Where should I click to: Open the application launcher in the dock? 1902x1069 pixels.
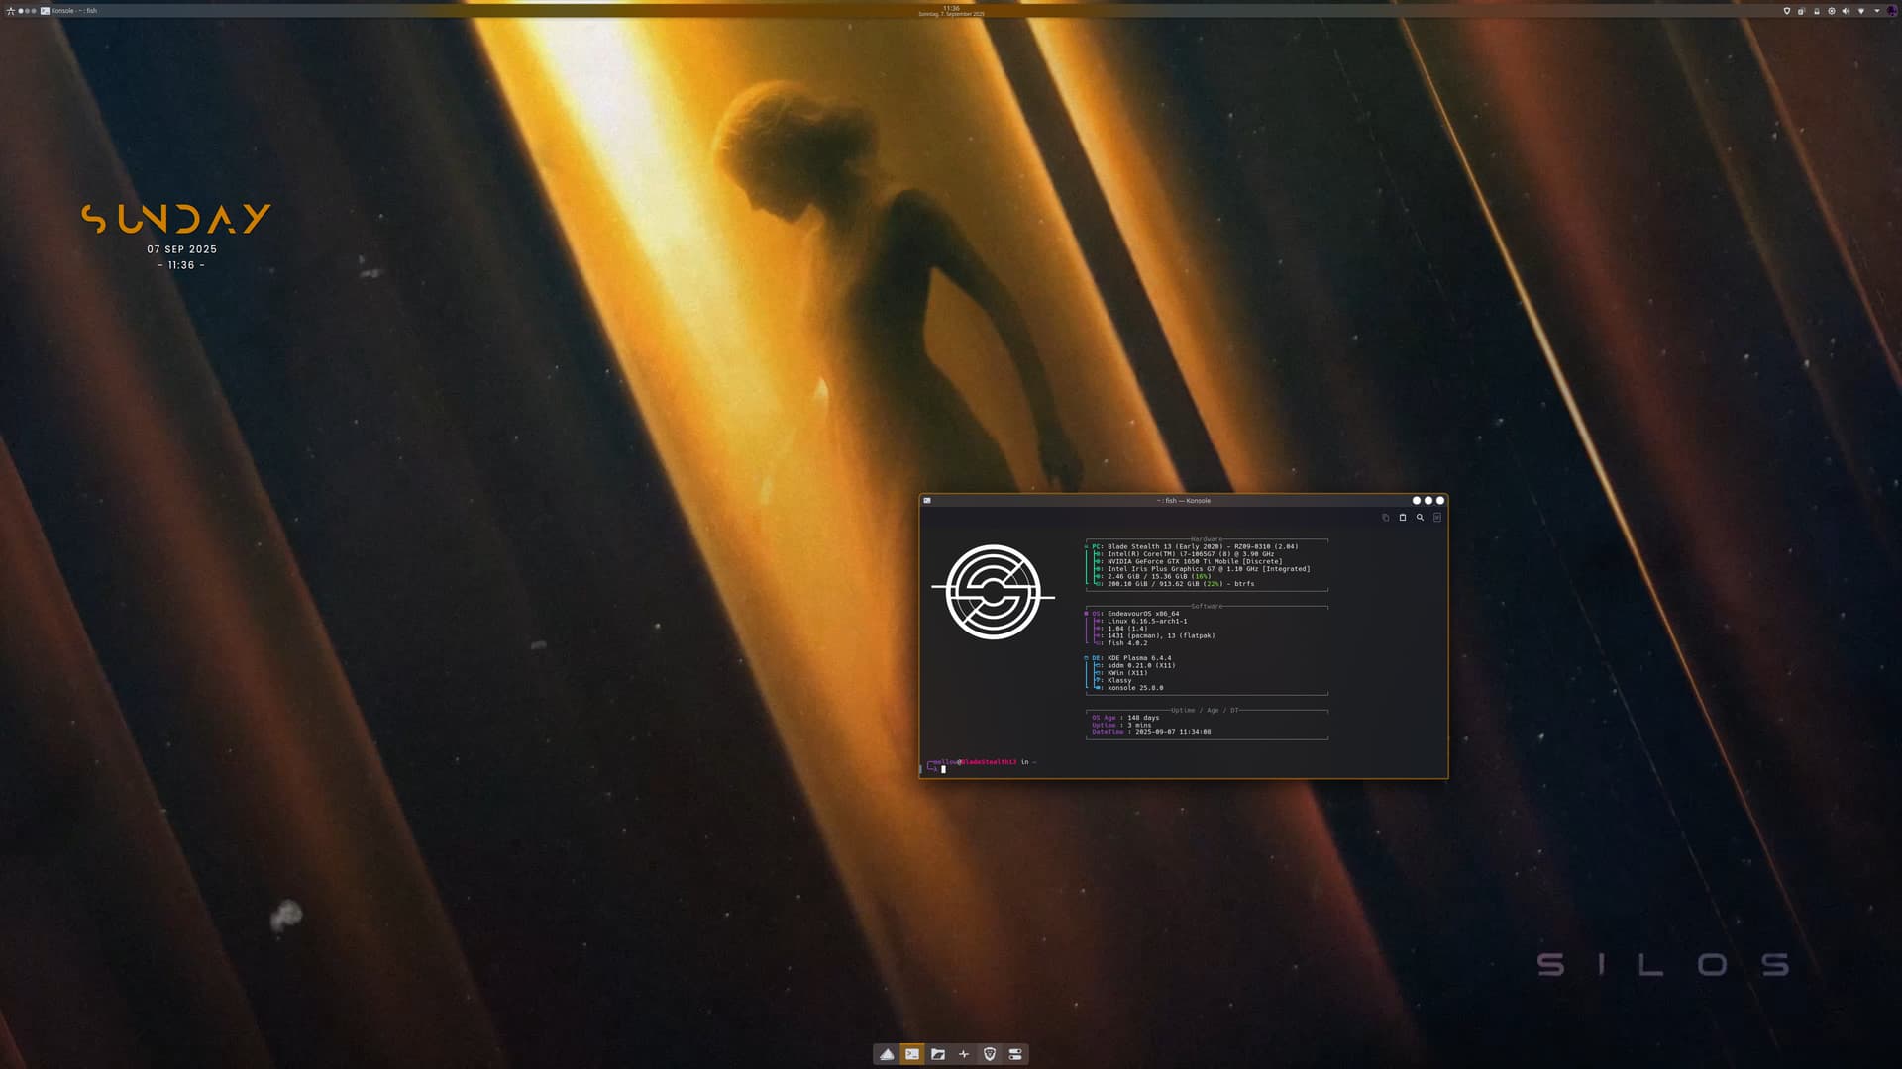pyautogui.click(x=887, y=1054)
